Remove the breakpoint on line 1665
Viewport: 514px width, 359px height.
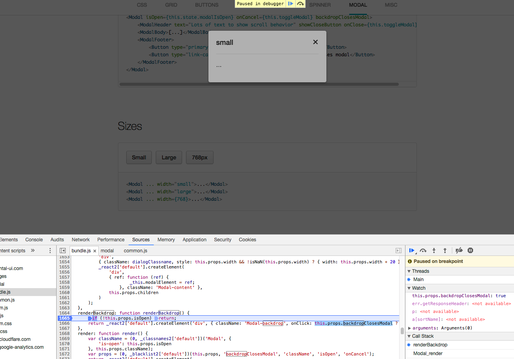point(65,318)
